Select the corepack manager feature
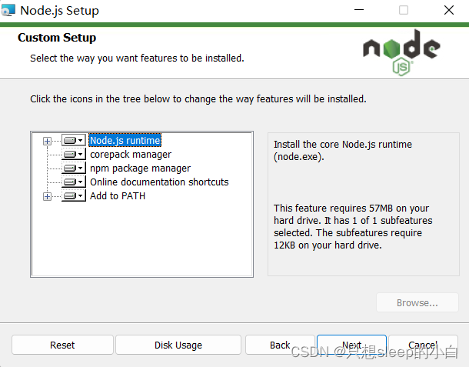 (131, 155)
